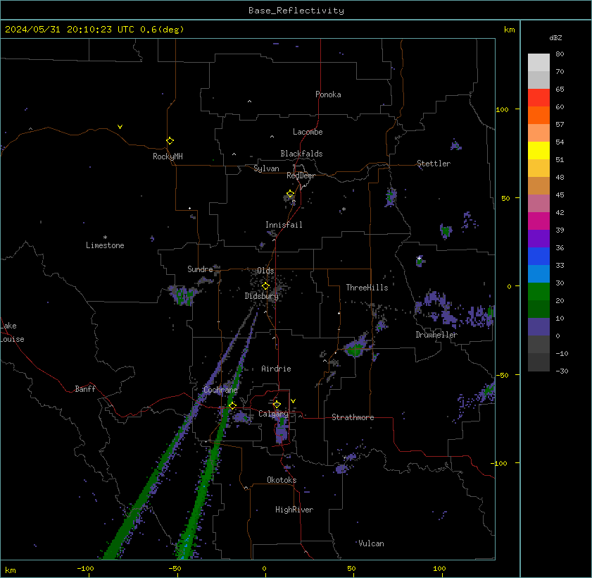Image resolution: width=592 pixels, height=578 pixels.
Task: Click the Vulcan label
Action: [371, 543]
